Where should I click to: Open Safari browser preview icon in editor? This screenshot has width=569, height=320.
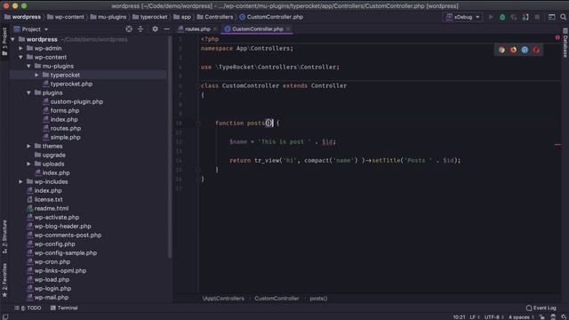(525, 50)
